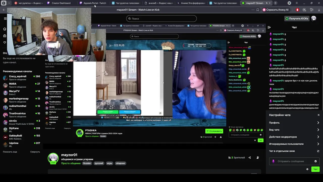Click Получить KICKs button
Image resolution: width=323 pixels, height=182 pixels.
tap(297, 18)
